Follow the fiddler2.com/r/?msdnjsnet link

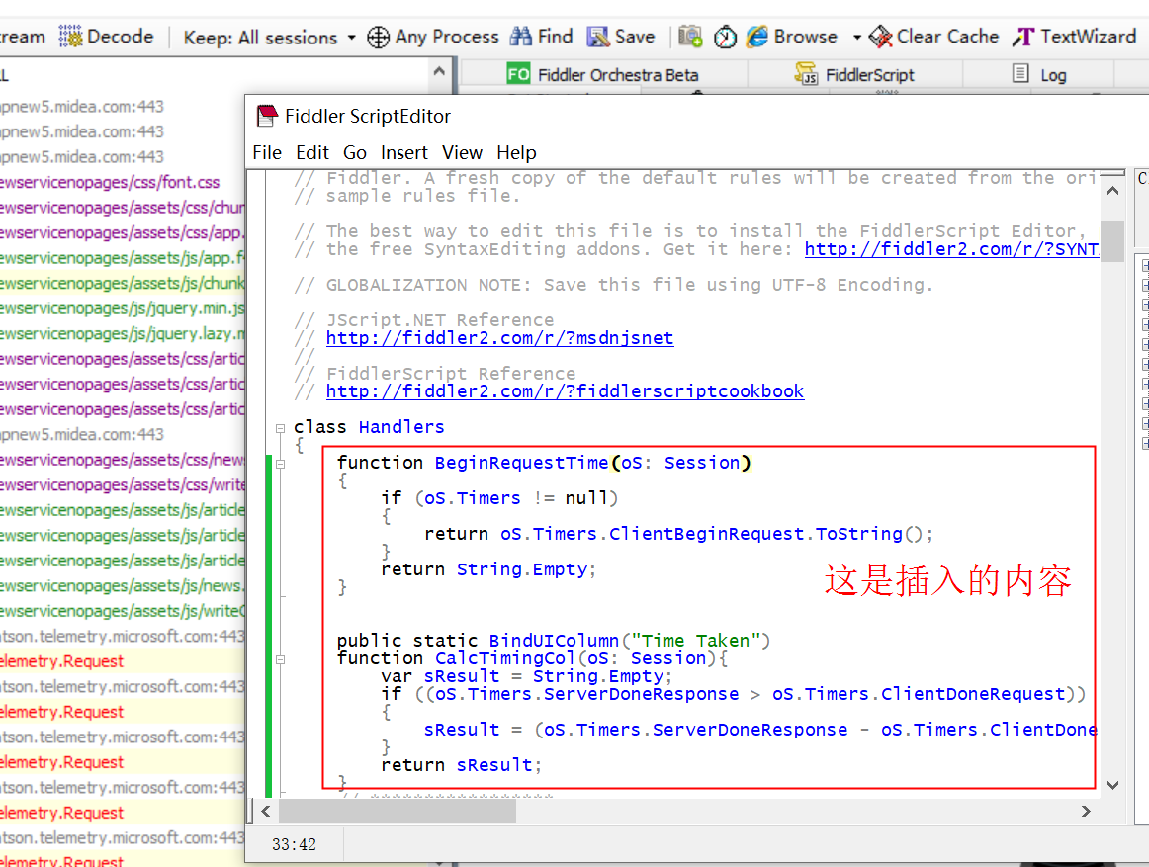click(499, 338)
